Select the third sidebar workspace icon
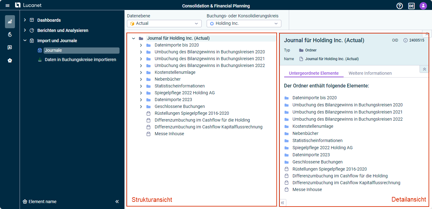 coord(10,47)
